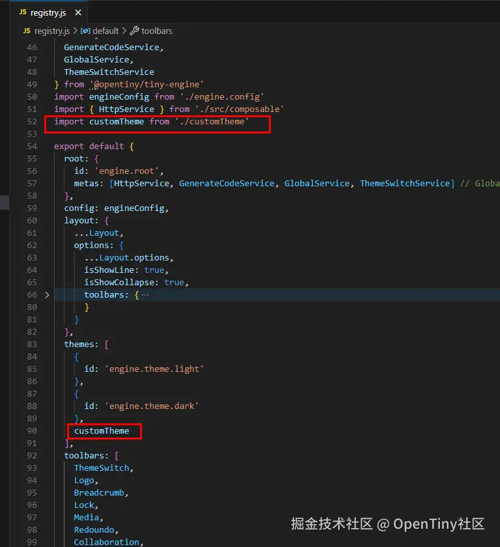This screenshot has width=500, height=547.
Task: Click ThemeSwitch in toolbars array
Action: pyautogui.click(x=102, y=468)
